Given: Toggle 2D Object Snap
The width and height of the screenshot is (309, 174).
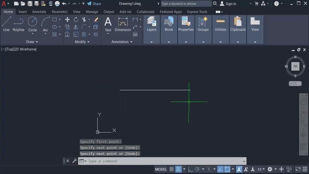Looking at the screenshot, I should (227, 169).
